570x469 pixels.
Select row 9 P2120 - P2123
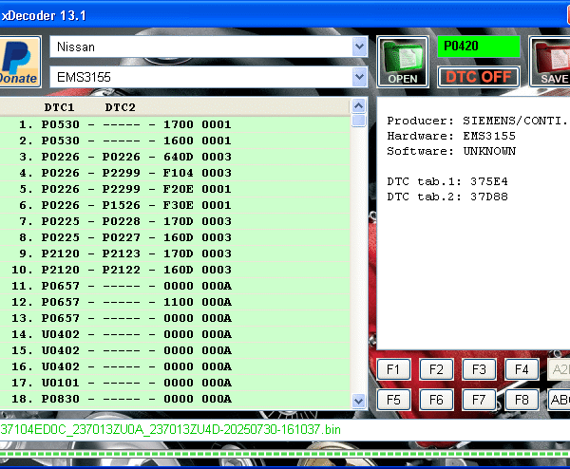(x=175, y=253)
